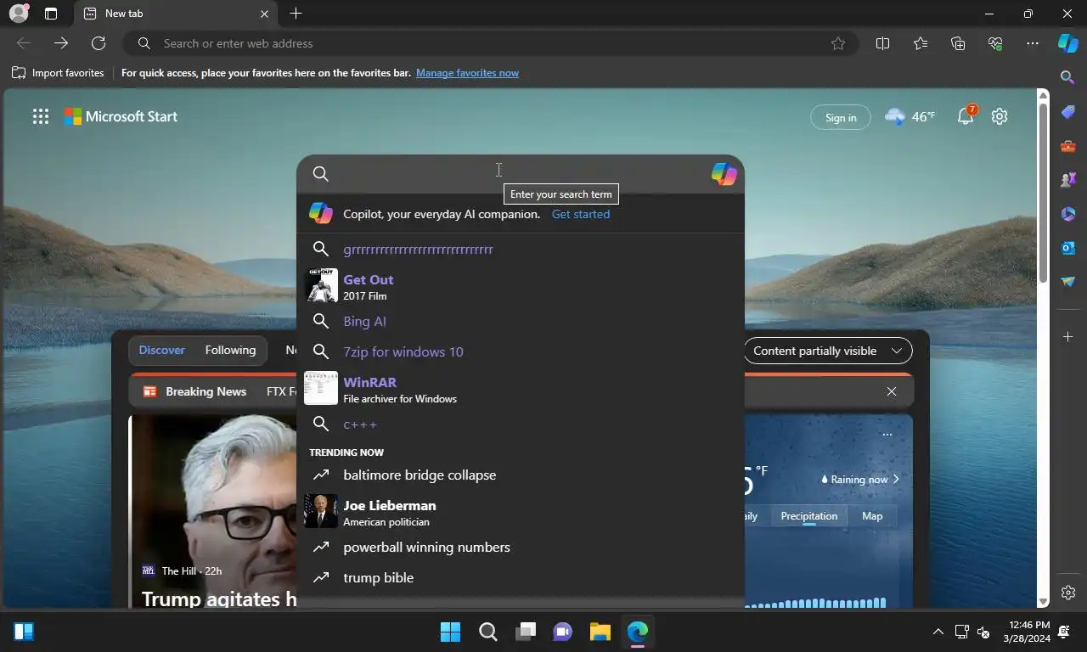Dismiss the Breaking News banner
Screen dimensions: 1087x652
point(891,391)
